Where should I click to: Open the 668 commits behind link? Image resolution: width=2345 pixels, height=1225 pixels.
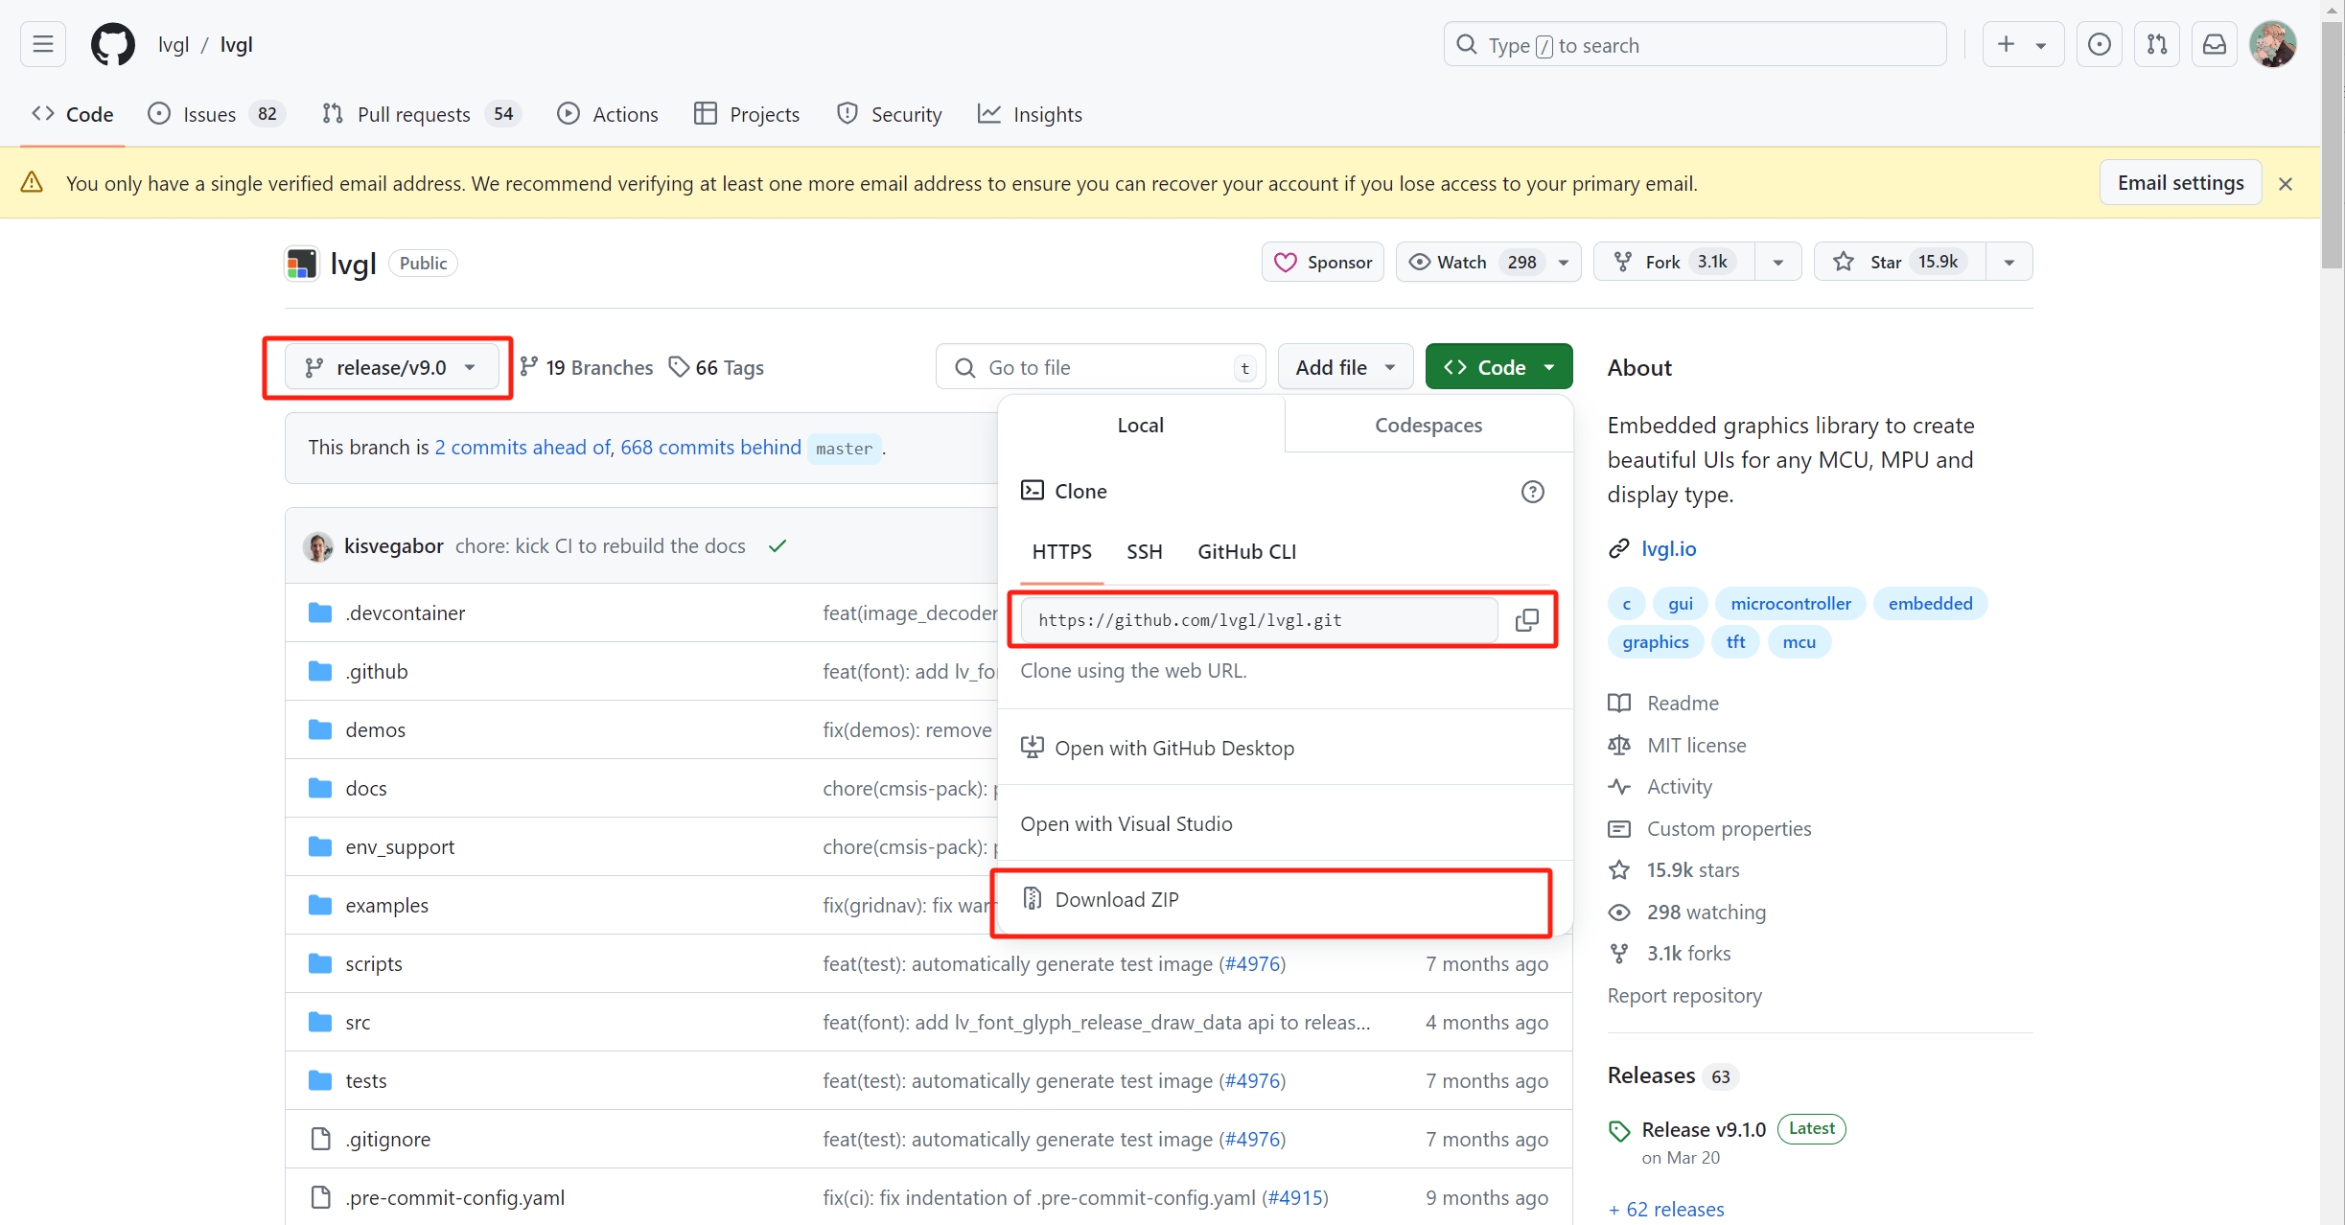coord(710,447)
